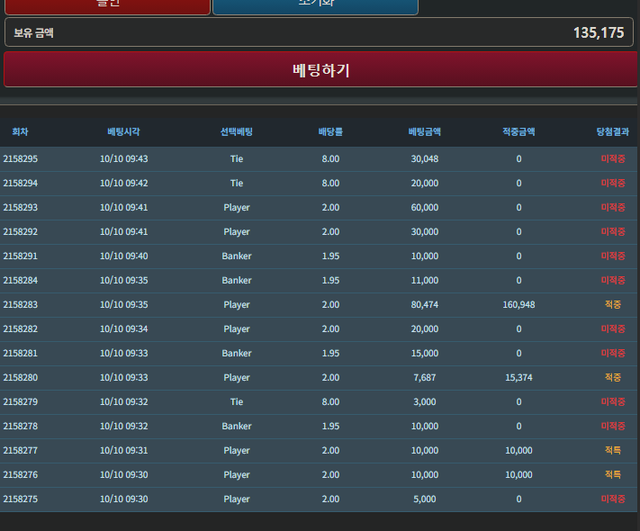Click 미적중 result in row 2158275
Image resolution: width=640 pixels, height=531 pixels.
(x=613, y=499)
